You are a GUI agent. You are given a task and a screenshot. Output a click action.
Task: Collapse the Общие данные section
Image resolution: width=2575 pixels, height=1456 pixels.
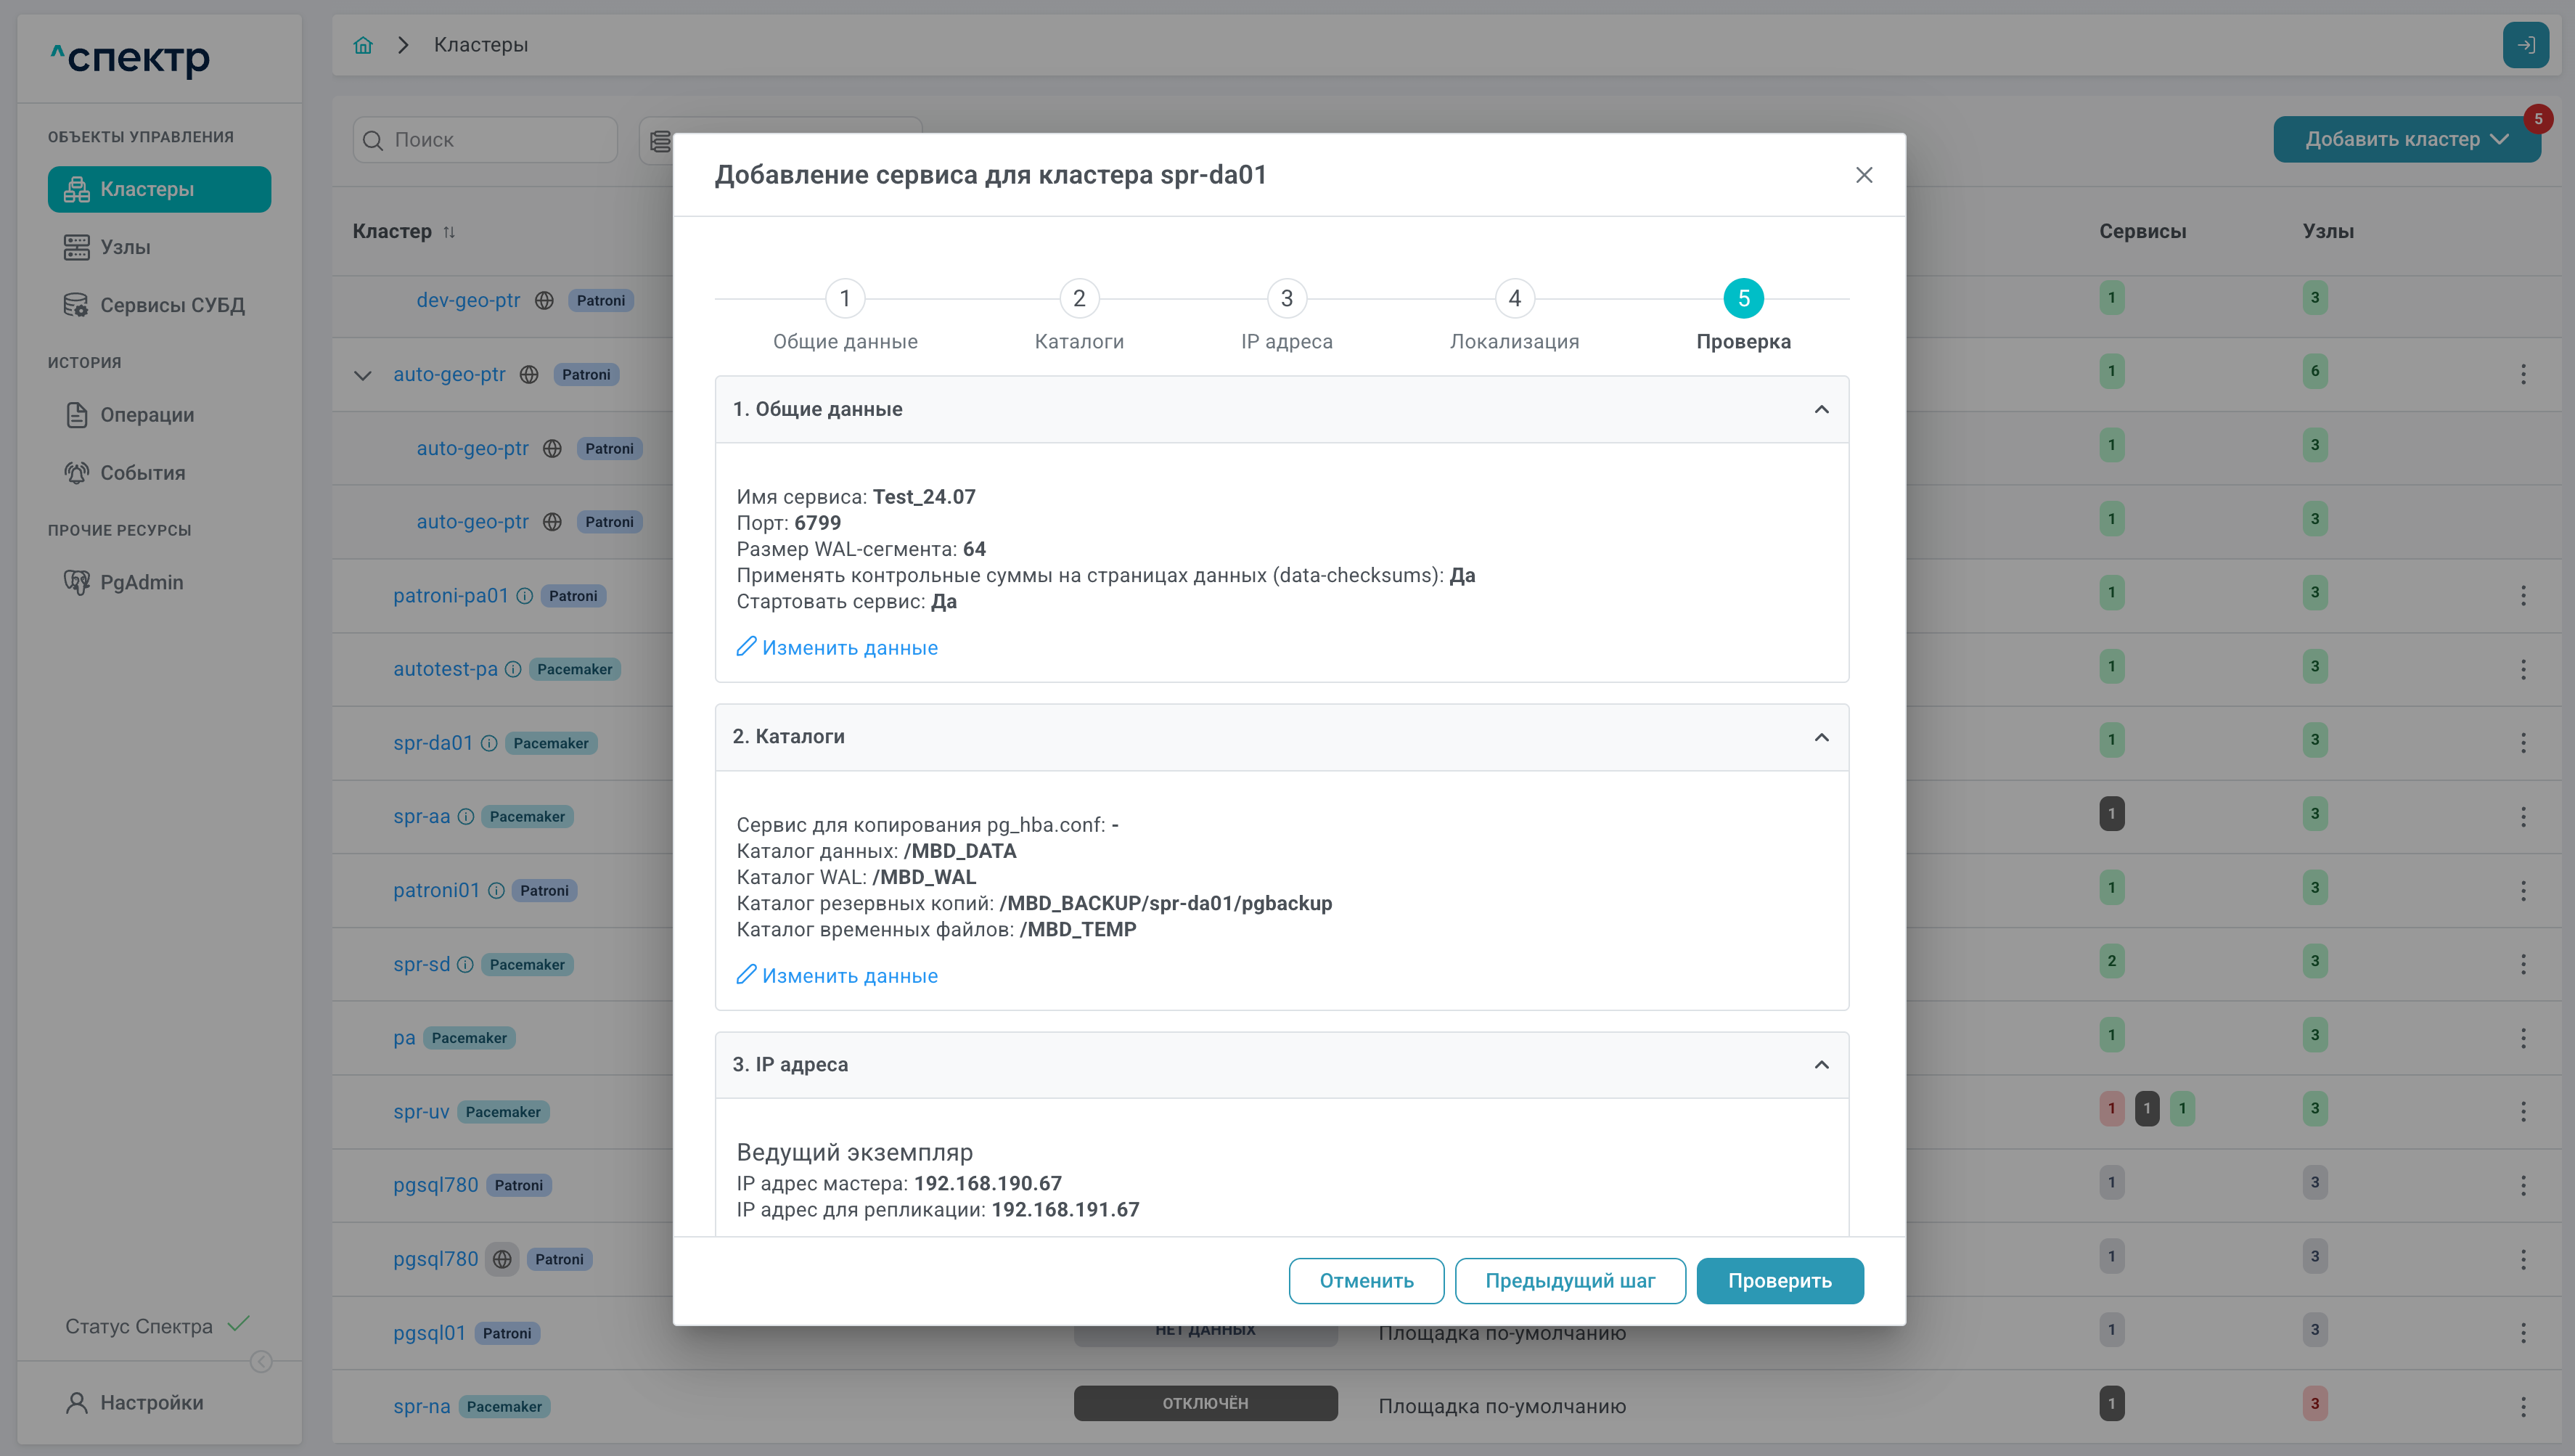coord(1821,409)
